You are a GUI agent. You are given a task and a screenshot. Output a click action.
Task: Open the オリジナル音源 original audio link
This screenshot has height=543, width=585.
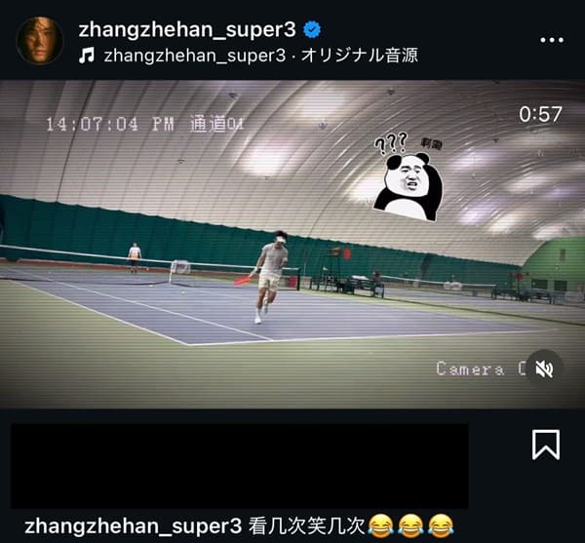pos(359,56)
